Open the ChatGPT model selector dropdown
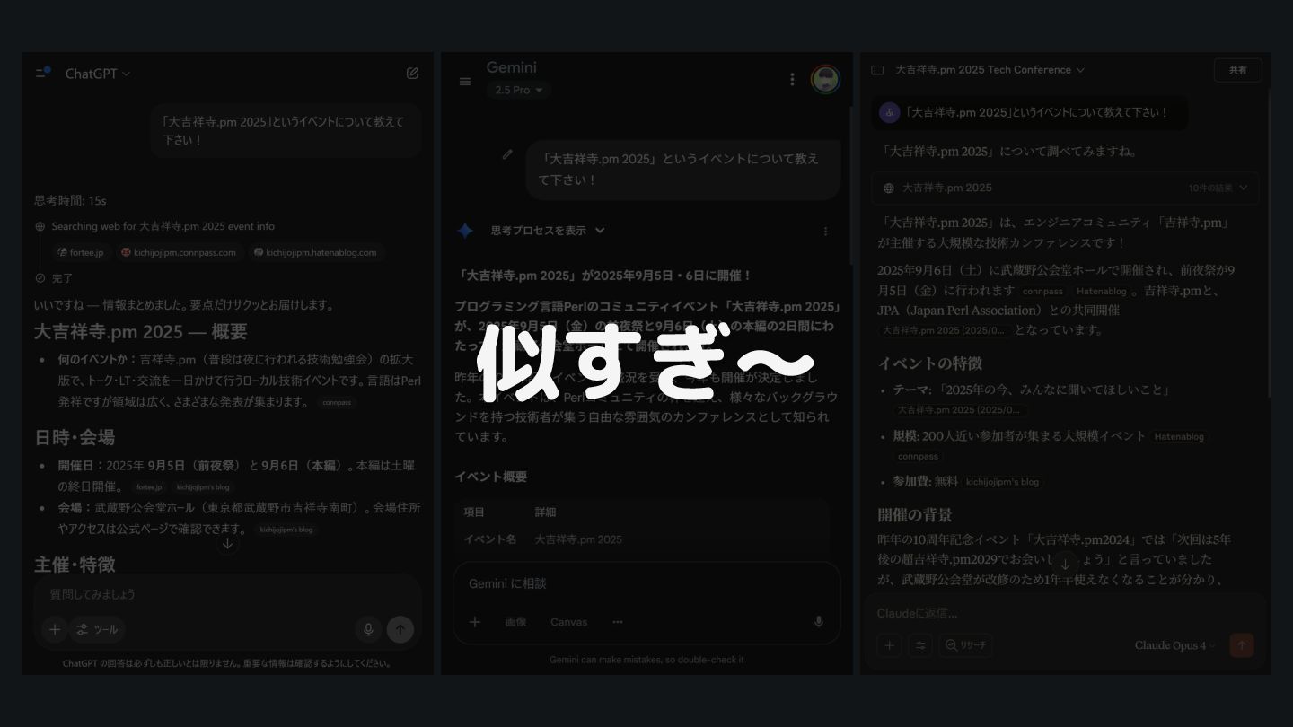 point(98,74)
